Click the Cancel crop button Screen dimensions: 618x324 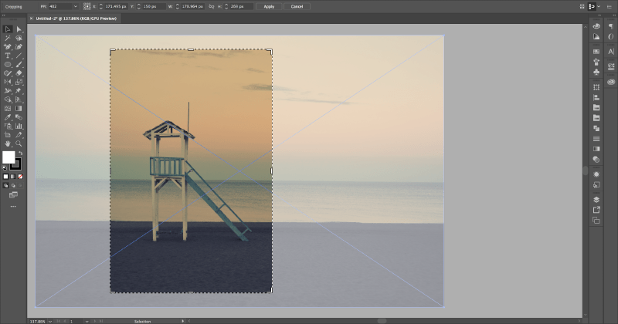tap(297, 6)
